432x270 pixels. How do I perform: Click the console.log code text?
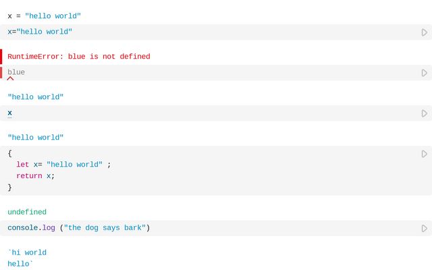(78, 228)
